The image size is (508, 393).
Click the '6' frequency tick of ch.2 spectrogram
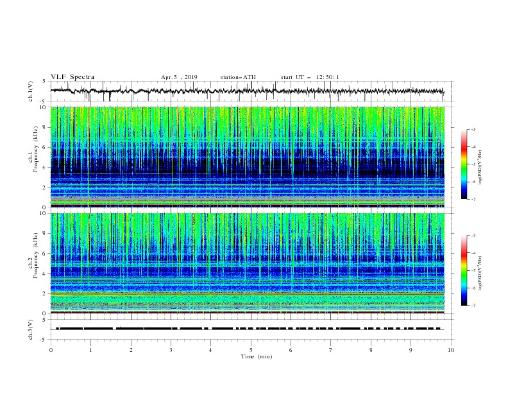tap(46, 254)
